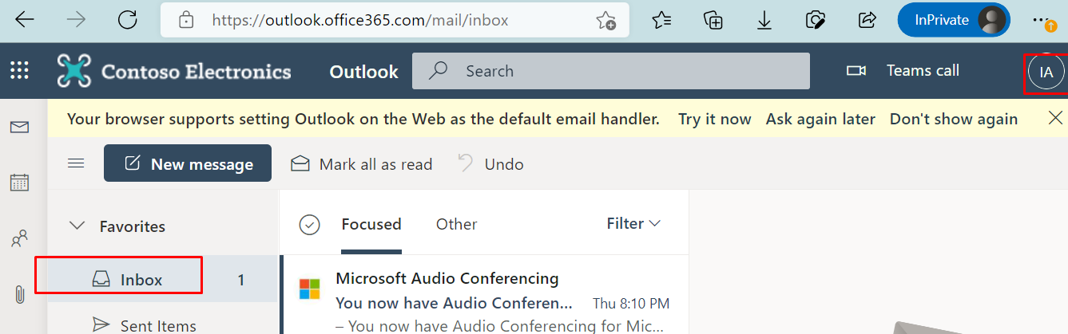Open the Filter dropdown
1068x334 pixels.
click(x=634, y=223)
